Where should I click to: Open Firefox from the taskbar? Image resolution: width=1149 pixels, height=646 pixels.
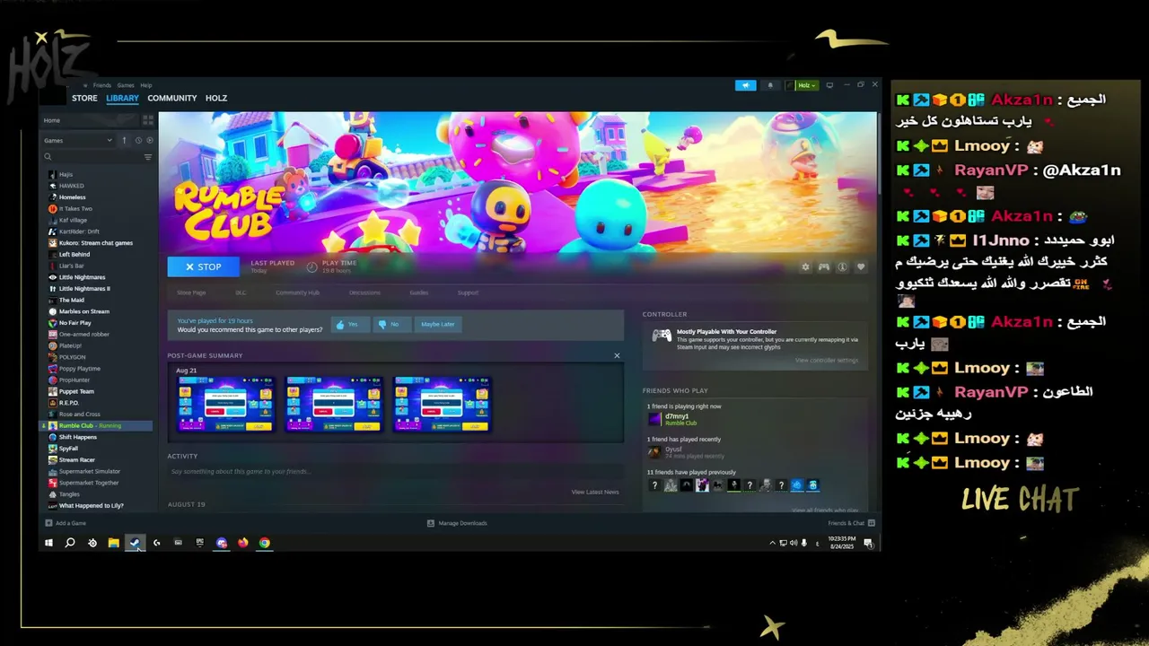(243, 543)
